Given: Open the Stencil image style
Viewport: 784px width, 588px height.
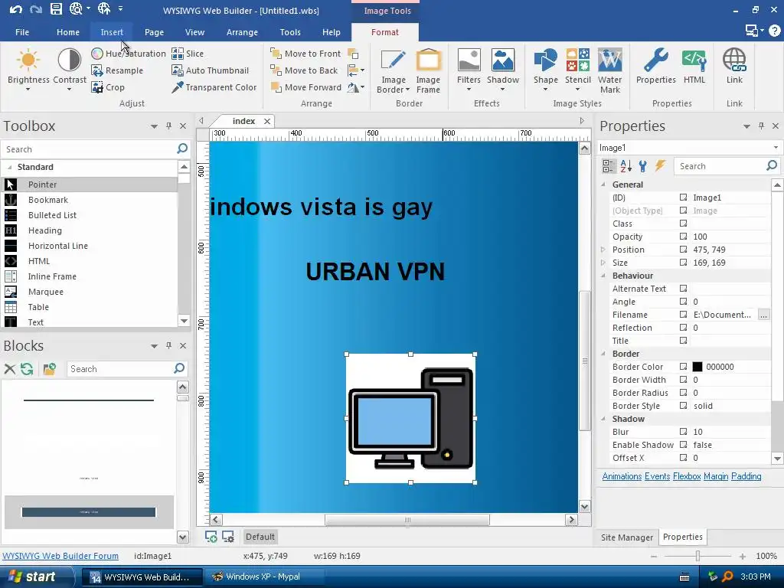Looking at the screenshot, I should [x=577, y=70].
